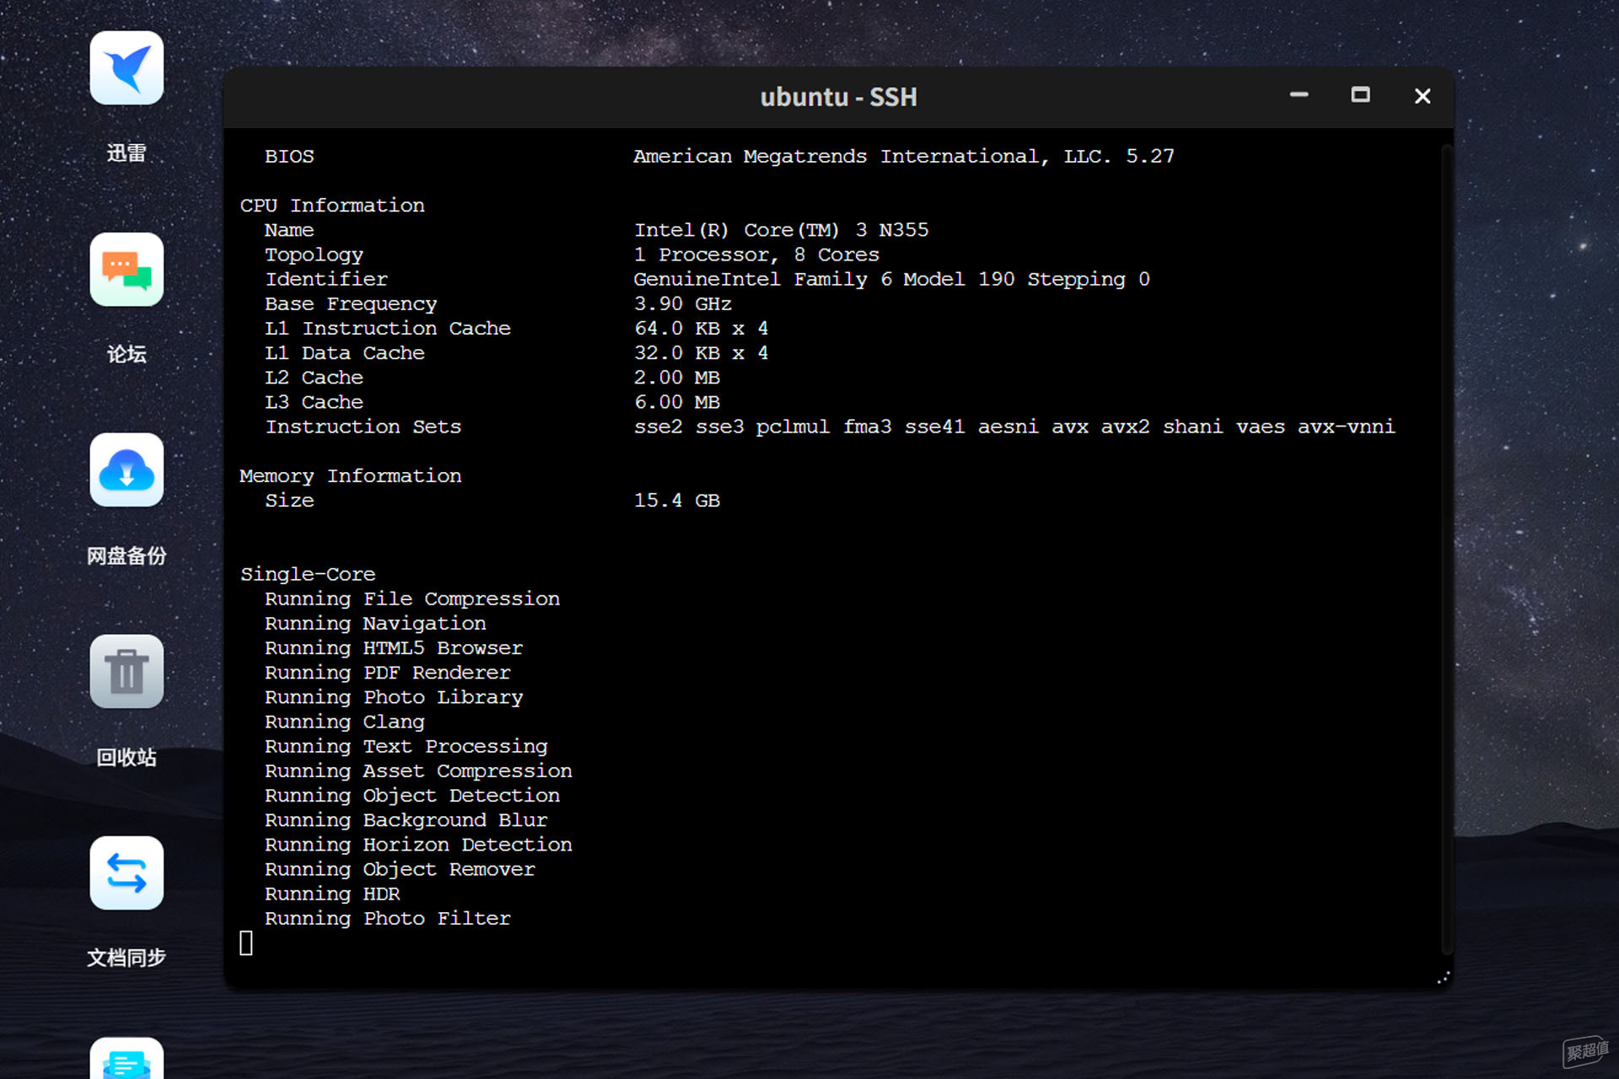Click the '1 Processor, 8 Cores' value
This screenshot has width=1619, height=1079.
pyautogui.click(x=756, y=255)
